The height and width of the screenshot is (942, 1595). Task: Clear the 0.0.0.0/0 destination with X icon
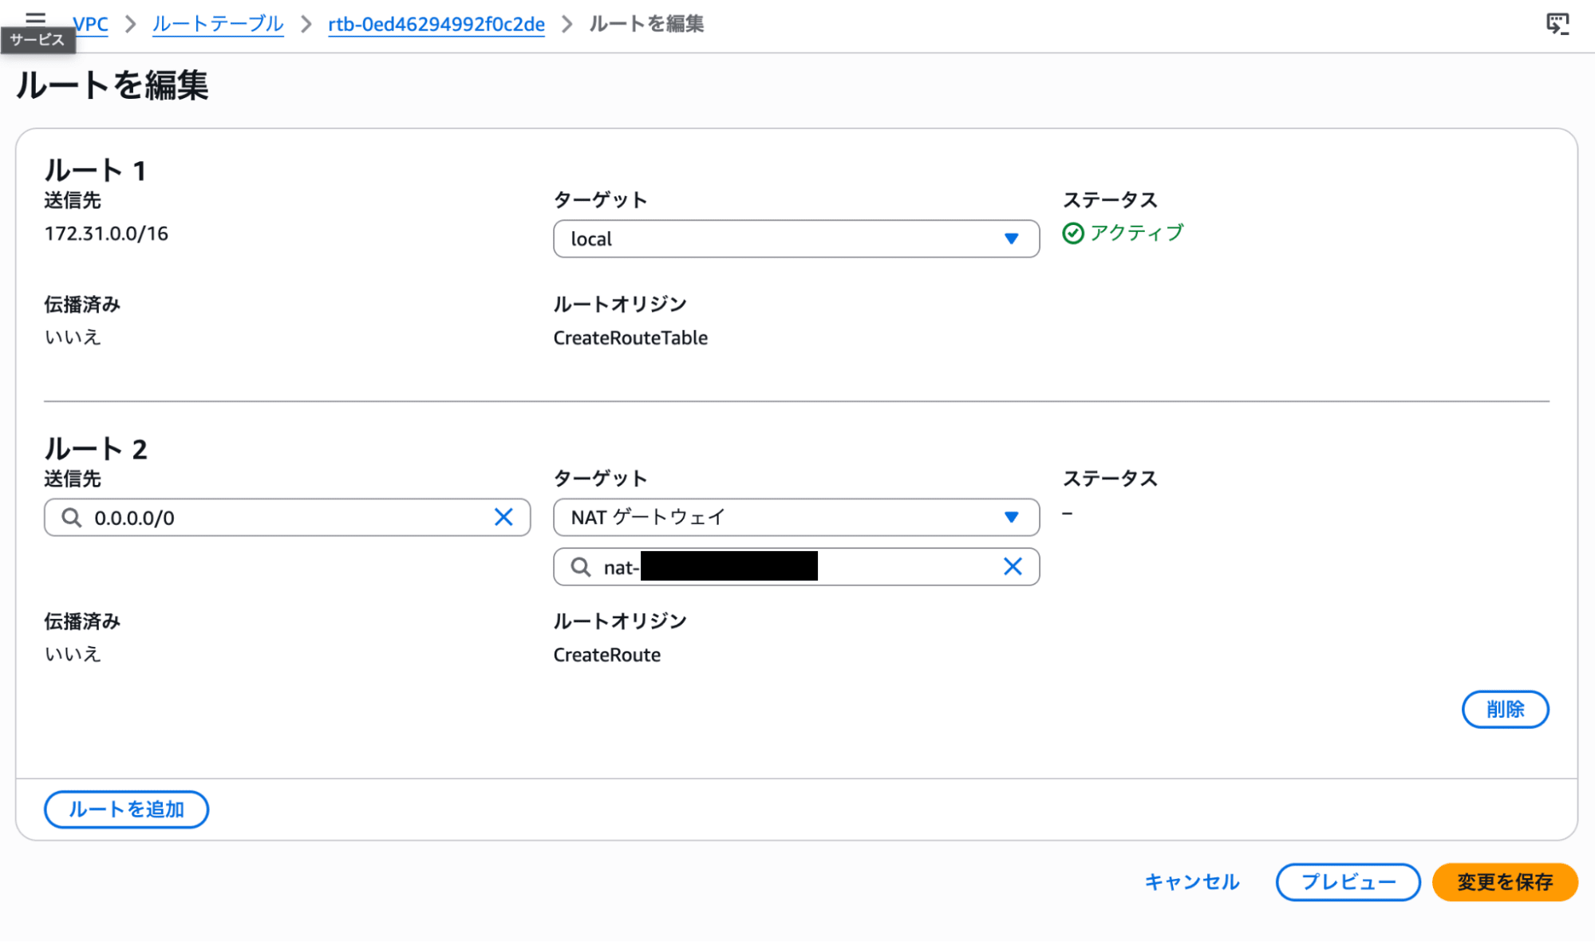(x=503, y=518)
